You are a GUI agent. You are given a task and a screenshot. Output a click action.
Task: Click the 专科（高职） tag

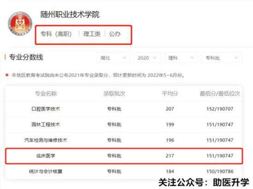tap(56, 34)
